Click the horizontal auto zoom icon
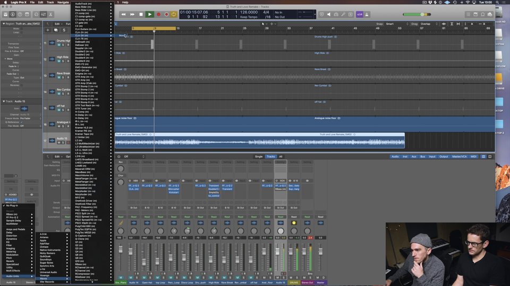This screenshot has height=286, width=510. pos(458,24)
